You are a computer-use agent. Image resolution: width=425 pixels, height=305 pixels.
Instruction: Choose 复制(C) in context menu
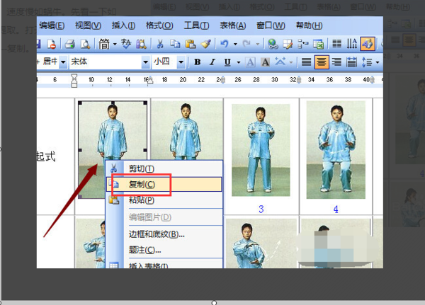tap(164, 185)
